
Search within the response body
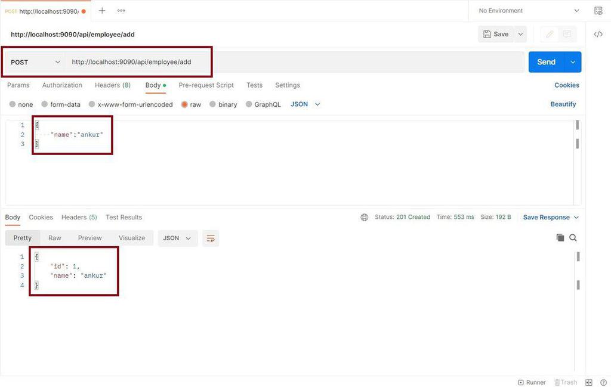pyautogui.click(x=573, y=237)
